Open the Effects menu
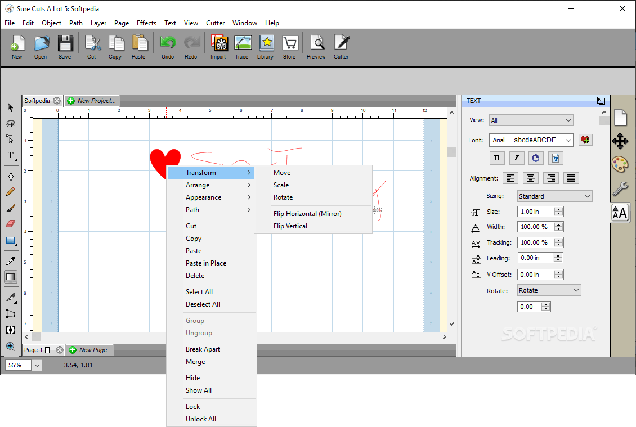The width and height of the screenshot is (636, 427). point(146,23)
